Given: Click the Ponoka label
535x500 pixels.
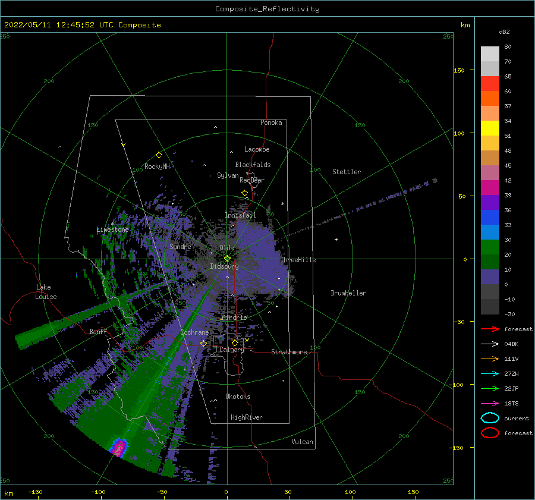Looking at the screenshot, I should point(271,122).
